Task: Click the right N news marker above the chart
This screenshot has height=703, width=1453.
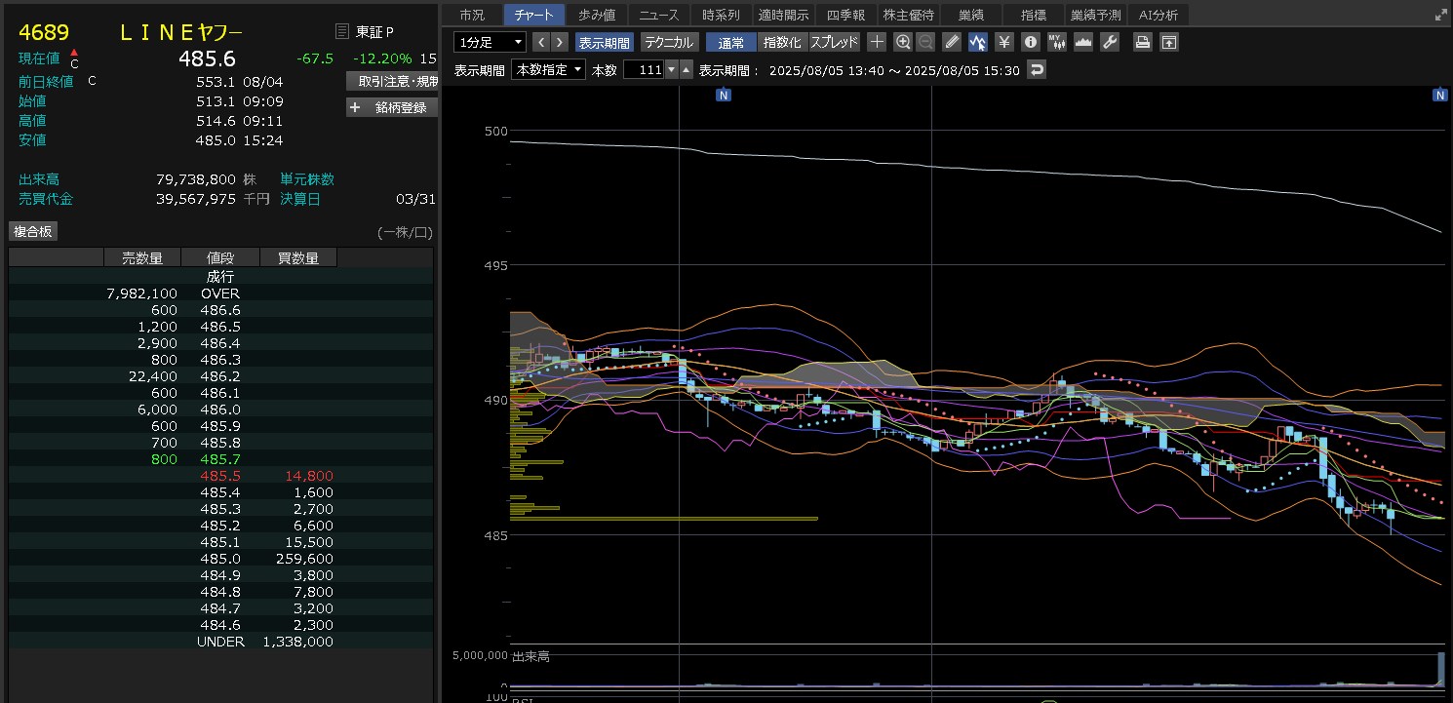Action: tap(1439, 95)
